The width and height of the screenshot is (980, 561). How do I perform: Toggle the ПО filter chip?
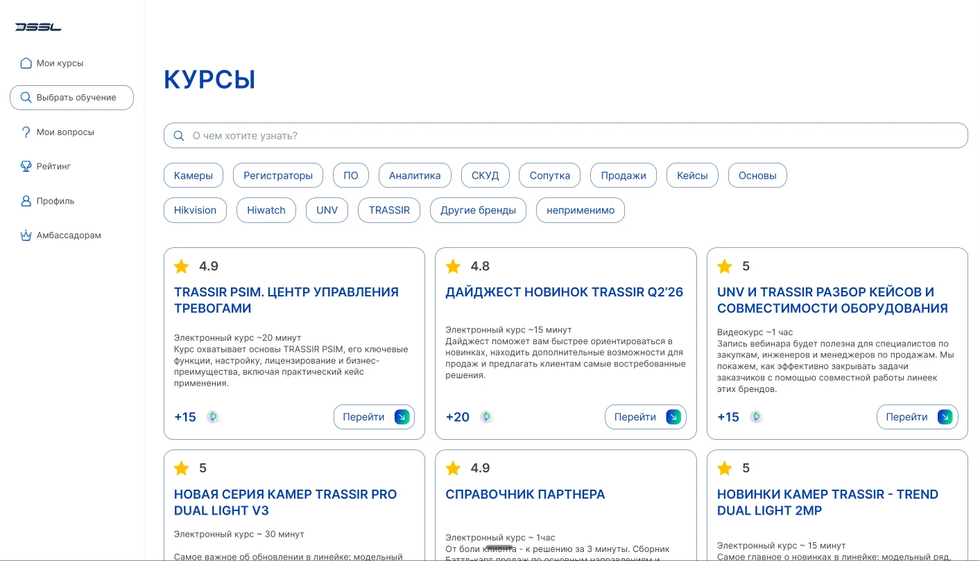click(351, 175)
